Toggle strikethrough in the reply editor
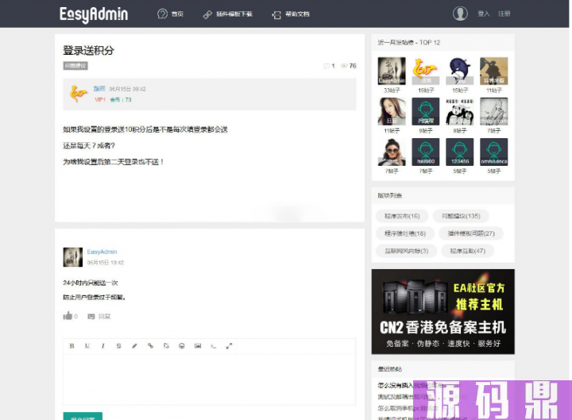The height and width of the screenshot is (420, 572). (x=118, y=345)
